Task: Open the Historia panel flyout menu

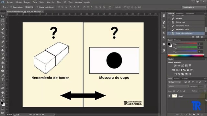Action: [205, 14]
